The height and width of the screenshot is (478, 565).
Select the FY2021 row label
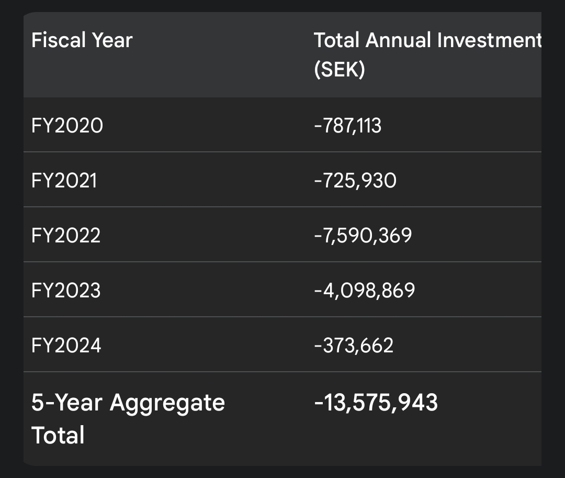pos(64,181)
